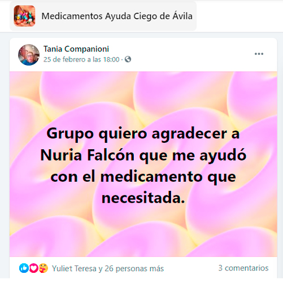Open Tania Companioni's profile name link

pos(76,49)
